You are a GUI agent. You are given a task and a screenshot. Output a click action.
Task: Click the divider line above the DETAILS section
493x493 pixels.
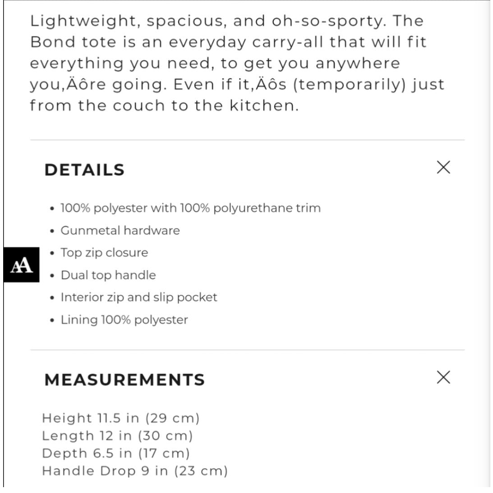(x=247, y=140)
